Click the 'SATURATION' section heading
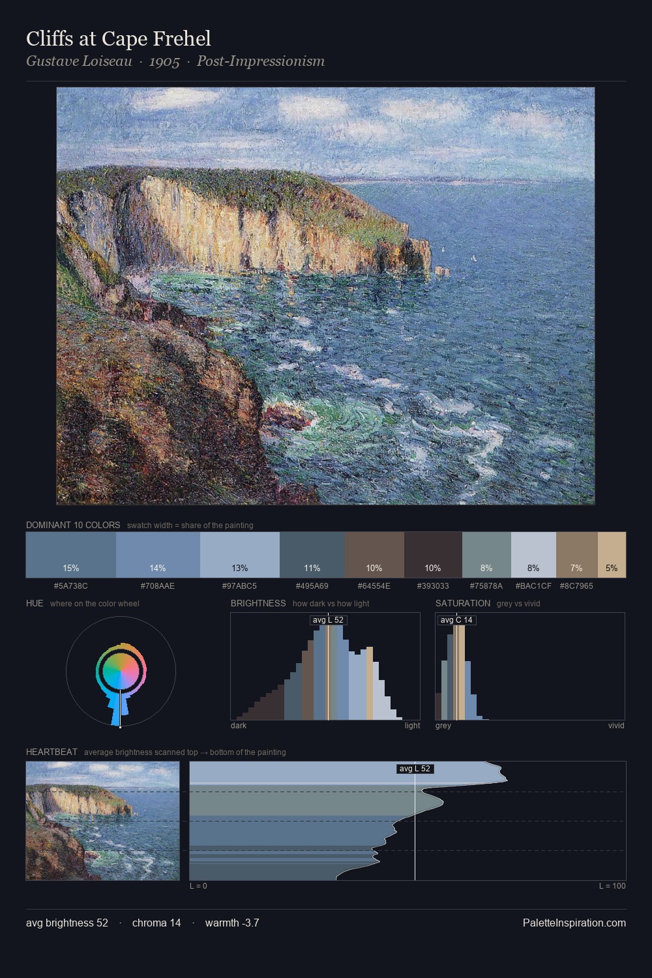 click(463, 603)
